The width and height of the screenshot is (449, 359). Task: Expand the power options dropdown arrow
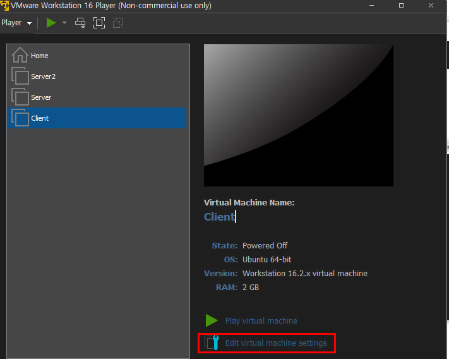[x=64, y=23]
